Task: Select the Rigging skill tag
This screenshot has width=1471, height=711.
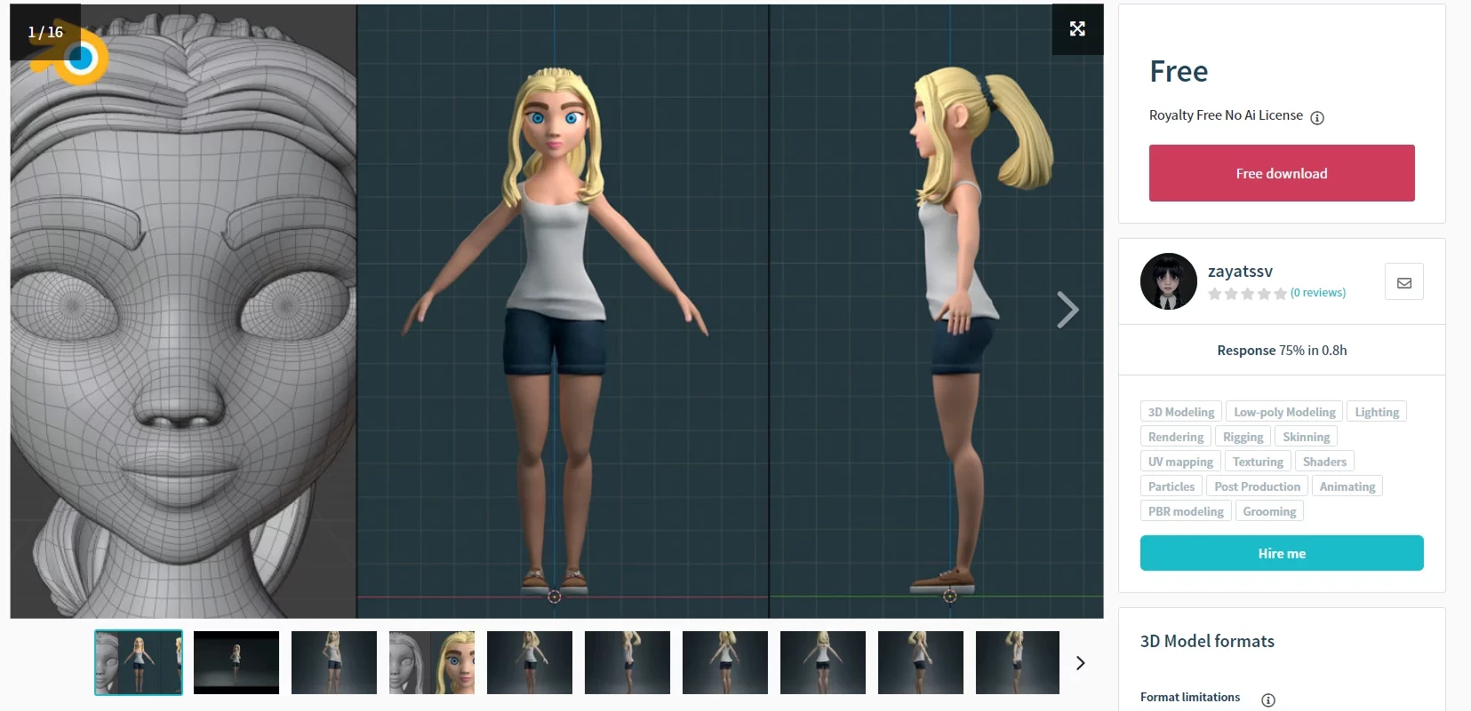Action: coord(1243,437)
